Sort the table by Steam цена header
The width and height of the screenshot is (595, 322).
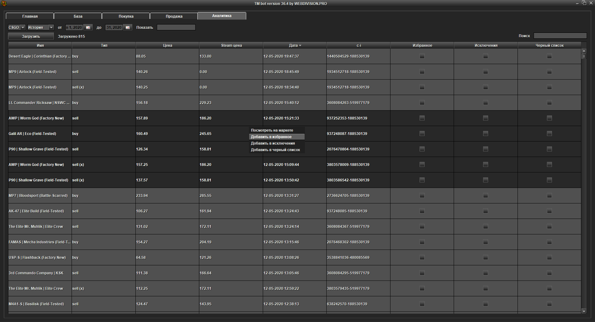(231, 46)
